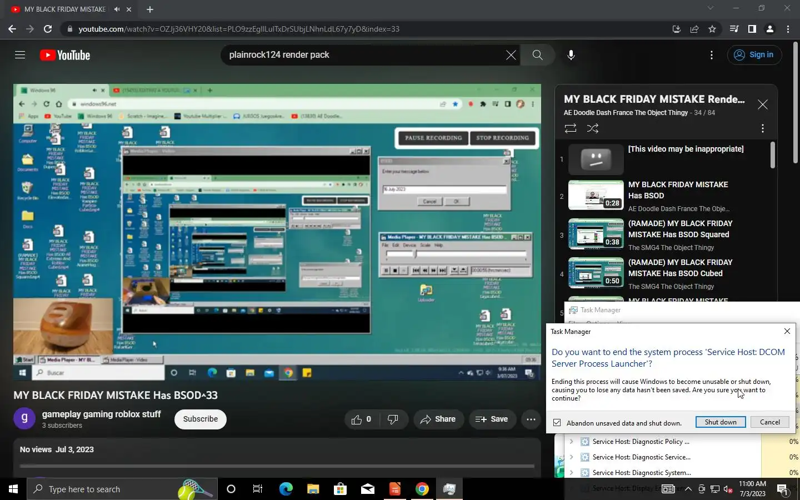Open the media control icon in toolbar
800x500 pixels.
click(734, 29)
